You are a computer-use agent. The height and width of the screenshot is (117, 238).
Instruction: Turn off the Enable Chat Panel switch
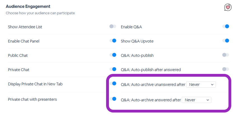(113, 41)
